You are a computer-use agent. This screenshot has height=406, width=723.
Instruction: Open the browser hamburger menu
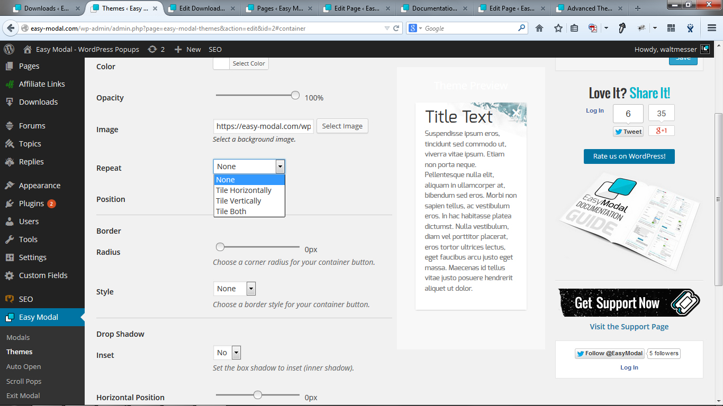[x=712, y=29]
